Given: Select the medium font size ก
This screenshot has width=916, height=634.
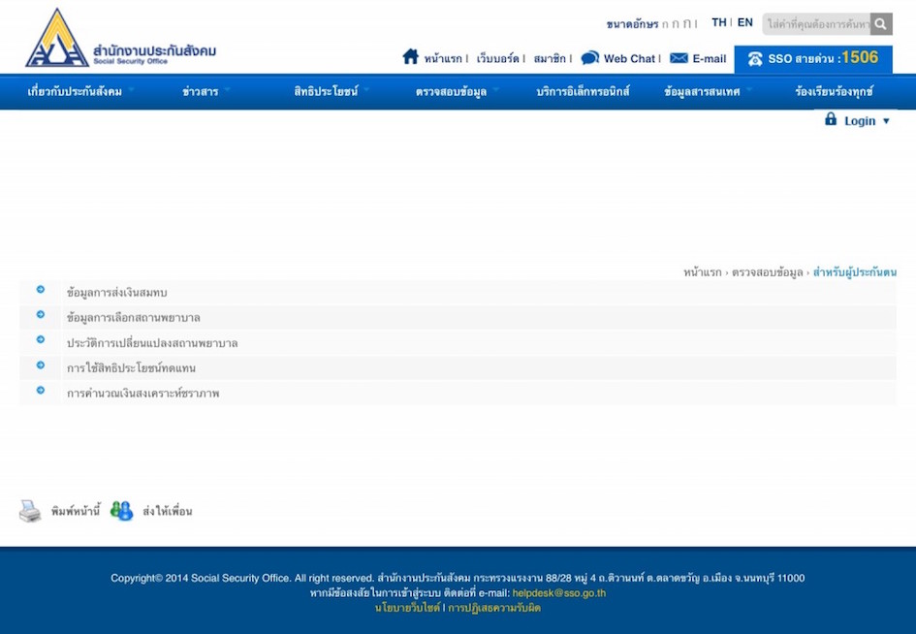Looking at the screenshot, I should point(676,24).
